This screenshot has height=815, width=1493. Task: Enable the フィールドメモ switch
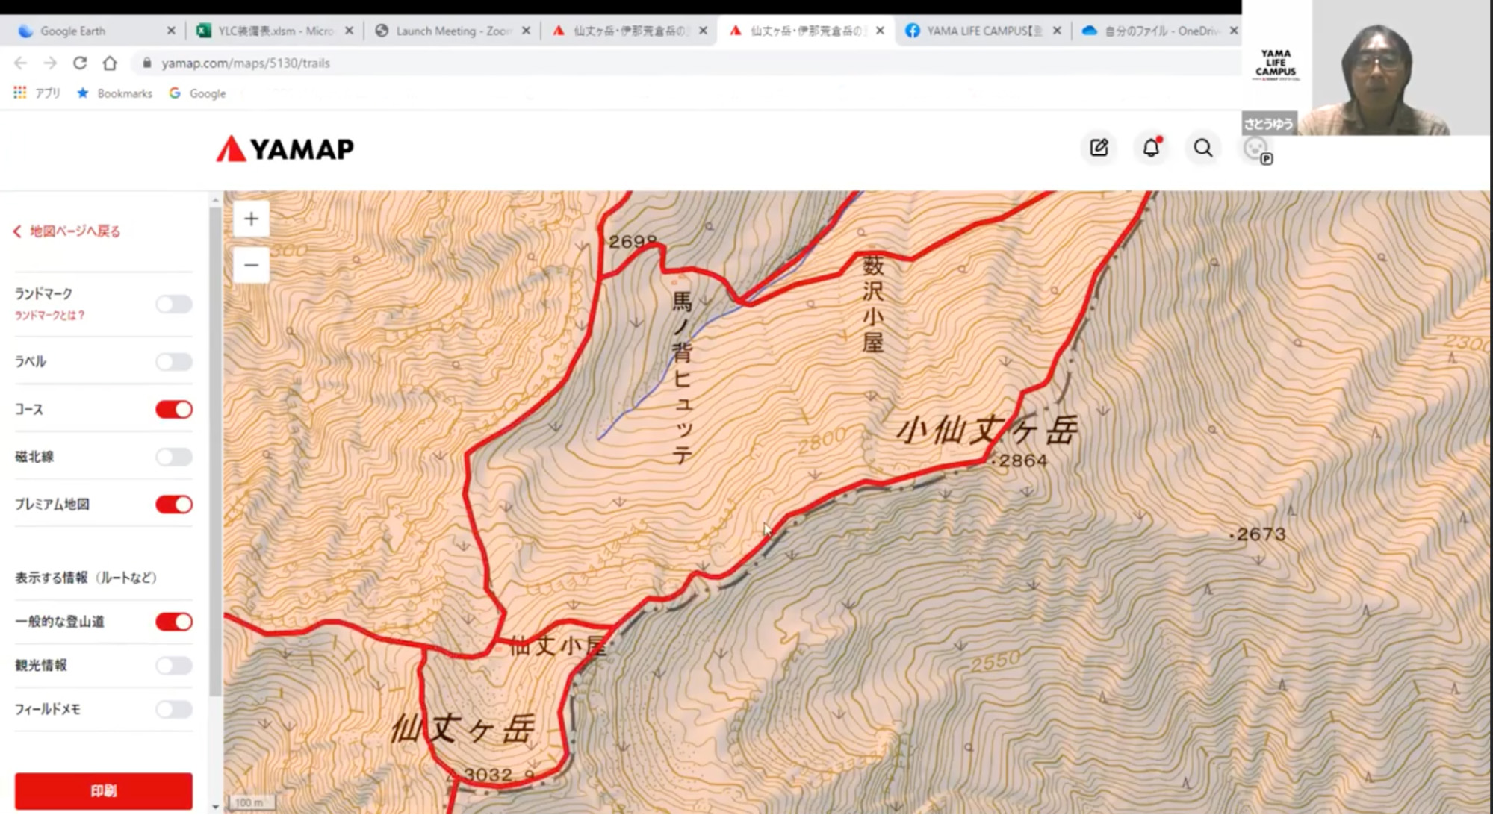(x=174, y=709)
